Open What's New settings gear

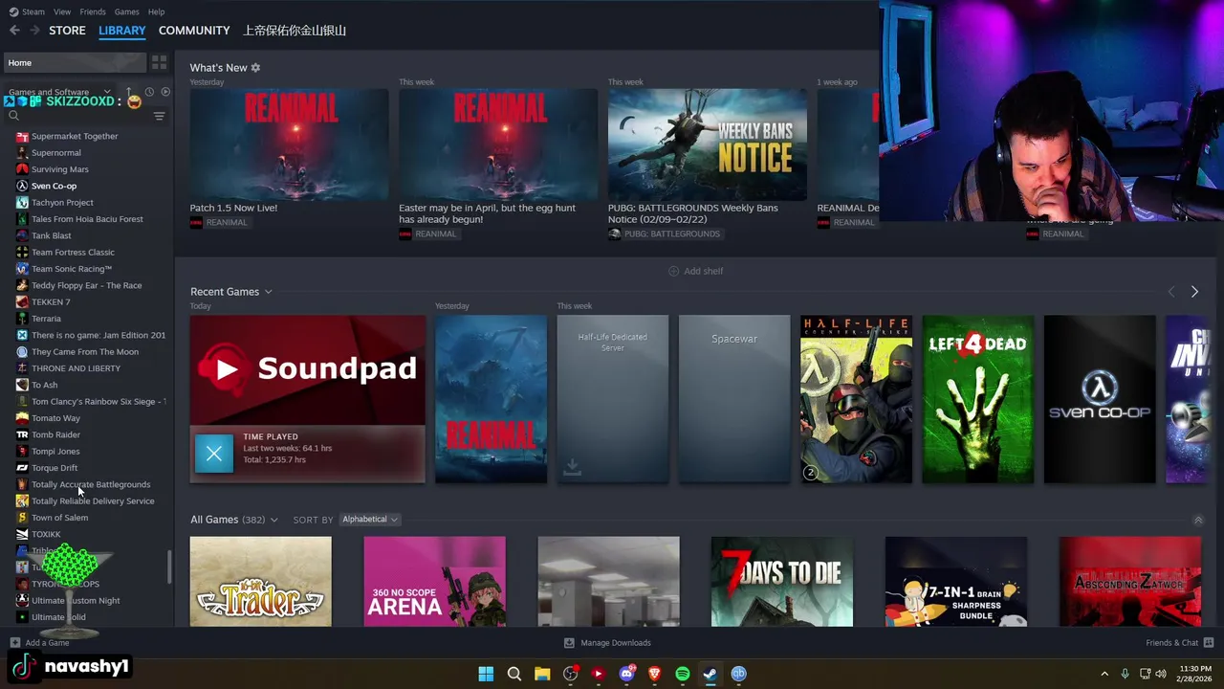255,68
